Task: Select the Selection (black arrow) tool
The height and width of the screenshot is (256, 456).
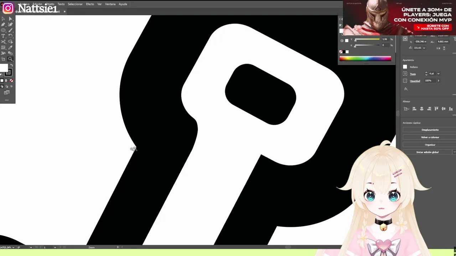Action: tap(3, 19)
